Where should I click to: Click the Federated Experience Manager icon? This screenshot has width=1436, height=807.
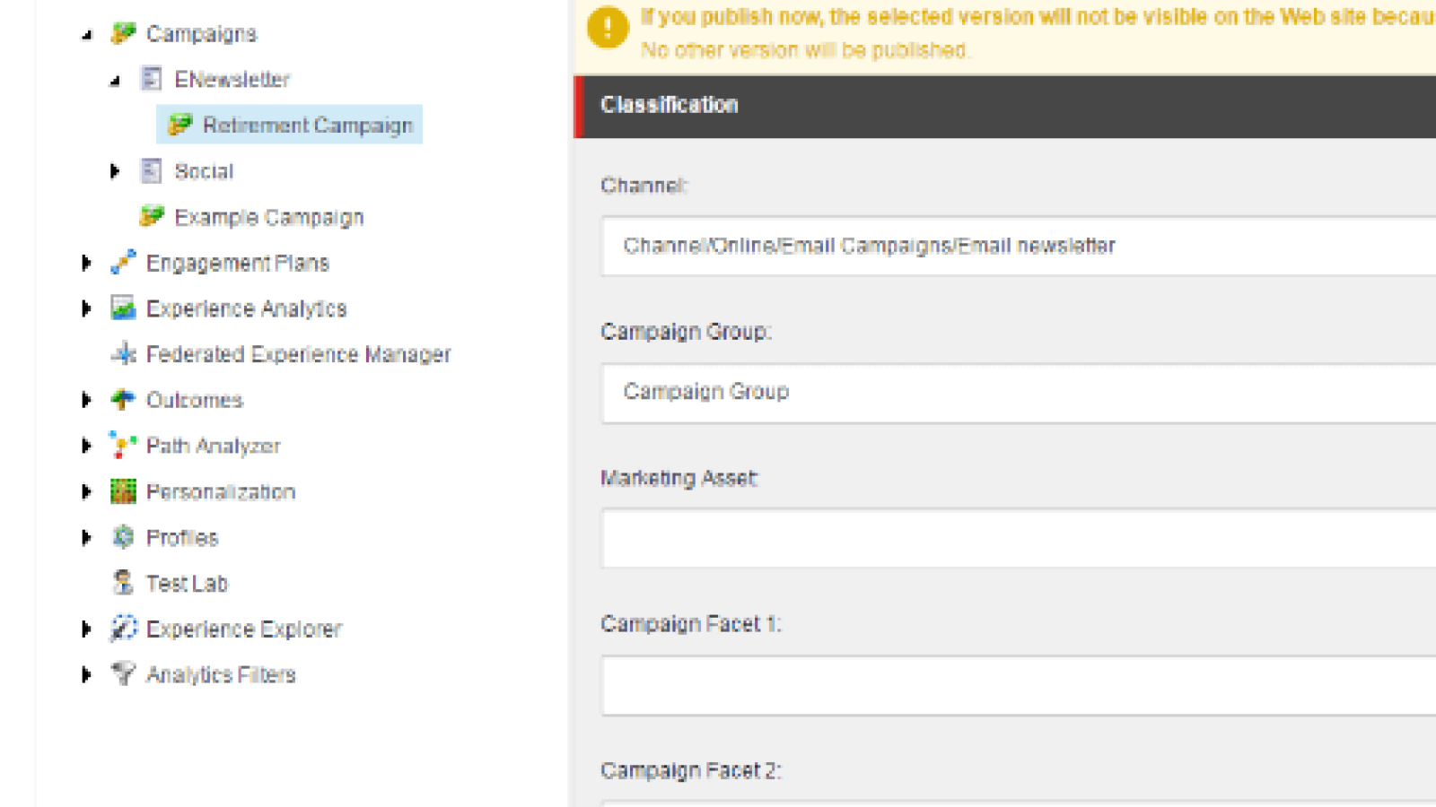pos(123,353)
